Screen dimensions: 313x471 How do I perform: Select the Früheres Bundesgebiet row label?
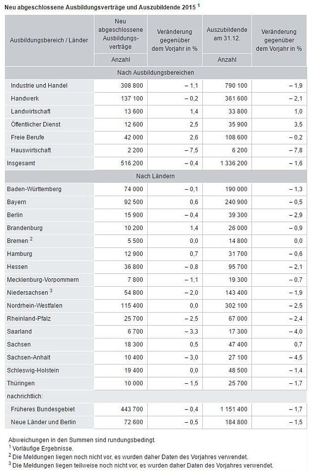pos(43,409)
